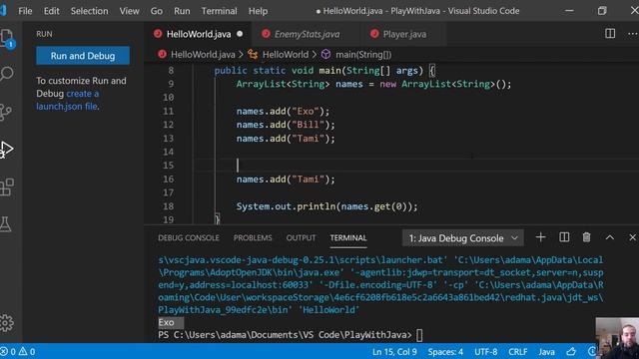Open the Terminal menu
639x359 pixels.
click(x=219, y=11)
